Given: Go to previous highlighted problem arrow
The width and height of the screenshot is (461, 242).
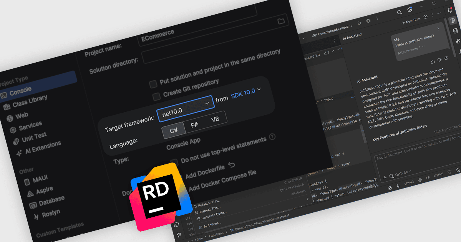Looking at the screenshot, I should tap(333, 50).
